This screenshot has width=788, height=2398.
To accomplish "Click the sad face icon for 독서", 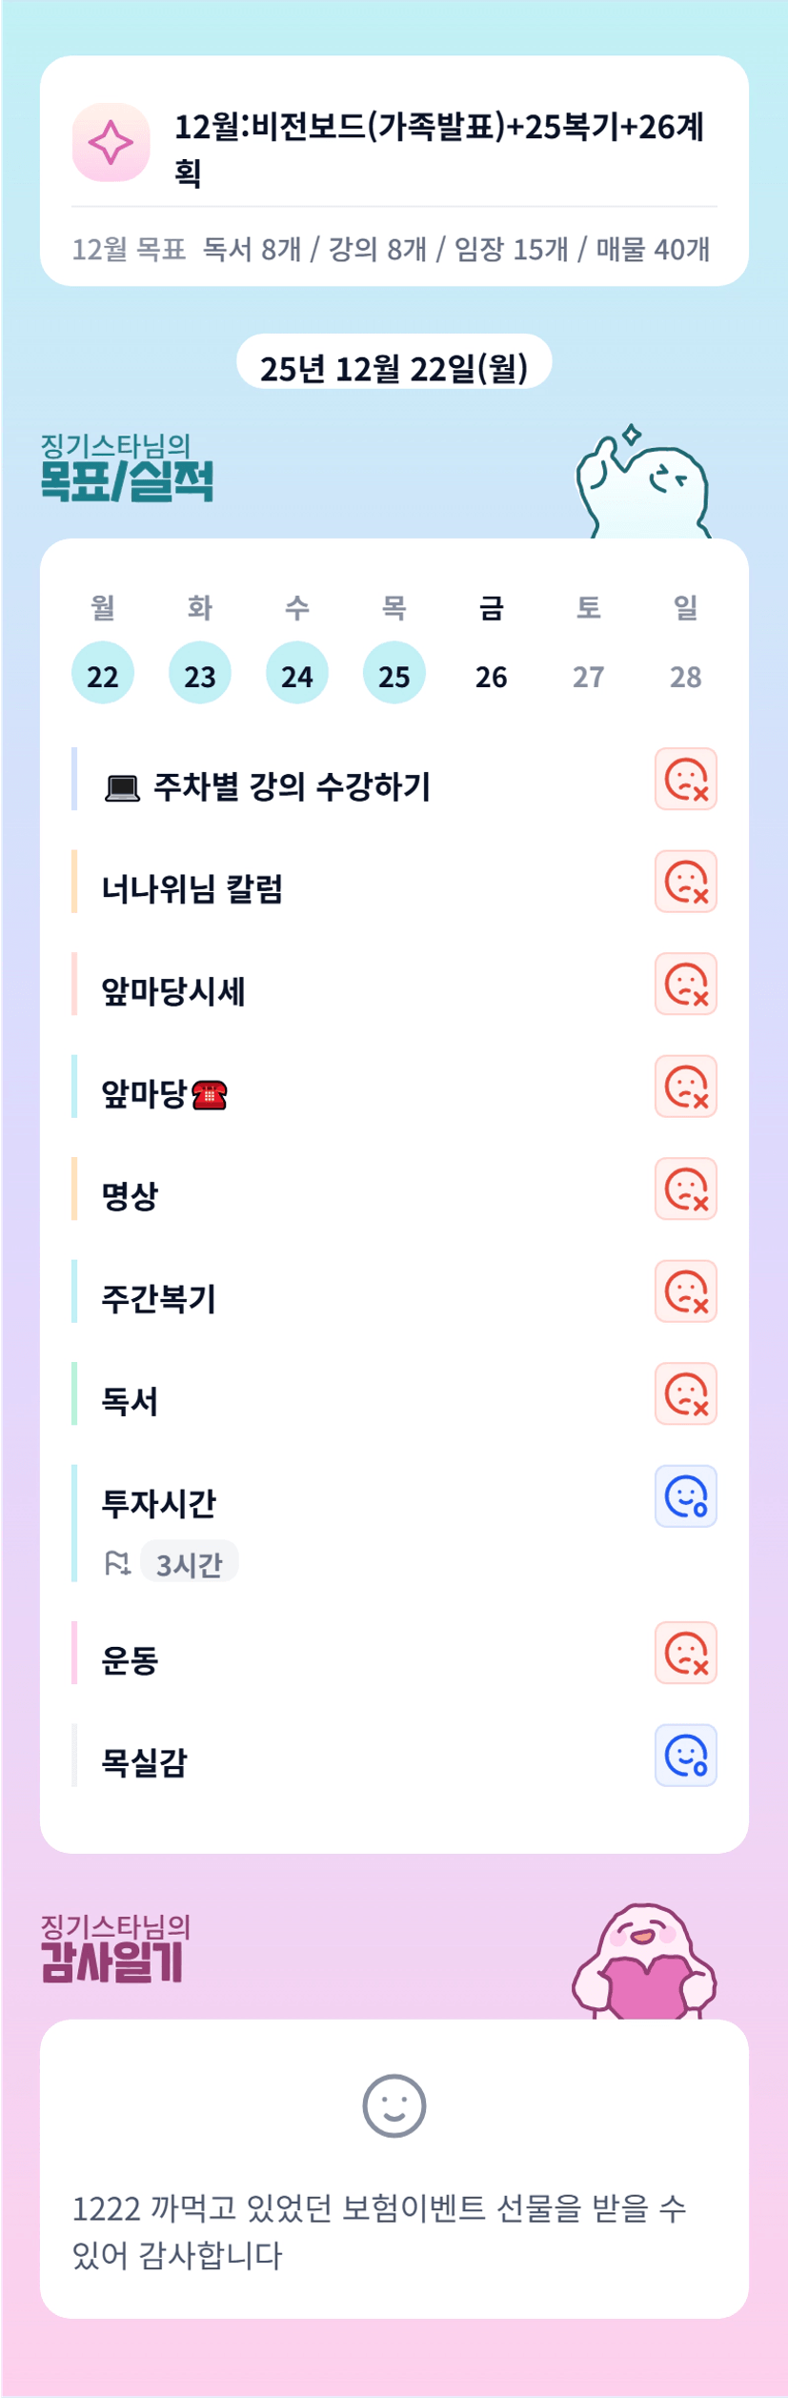I will 685,1393.
